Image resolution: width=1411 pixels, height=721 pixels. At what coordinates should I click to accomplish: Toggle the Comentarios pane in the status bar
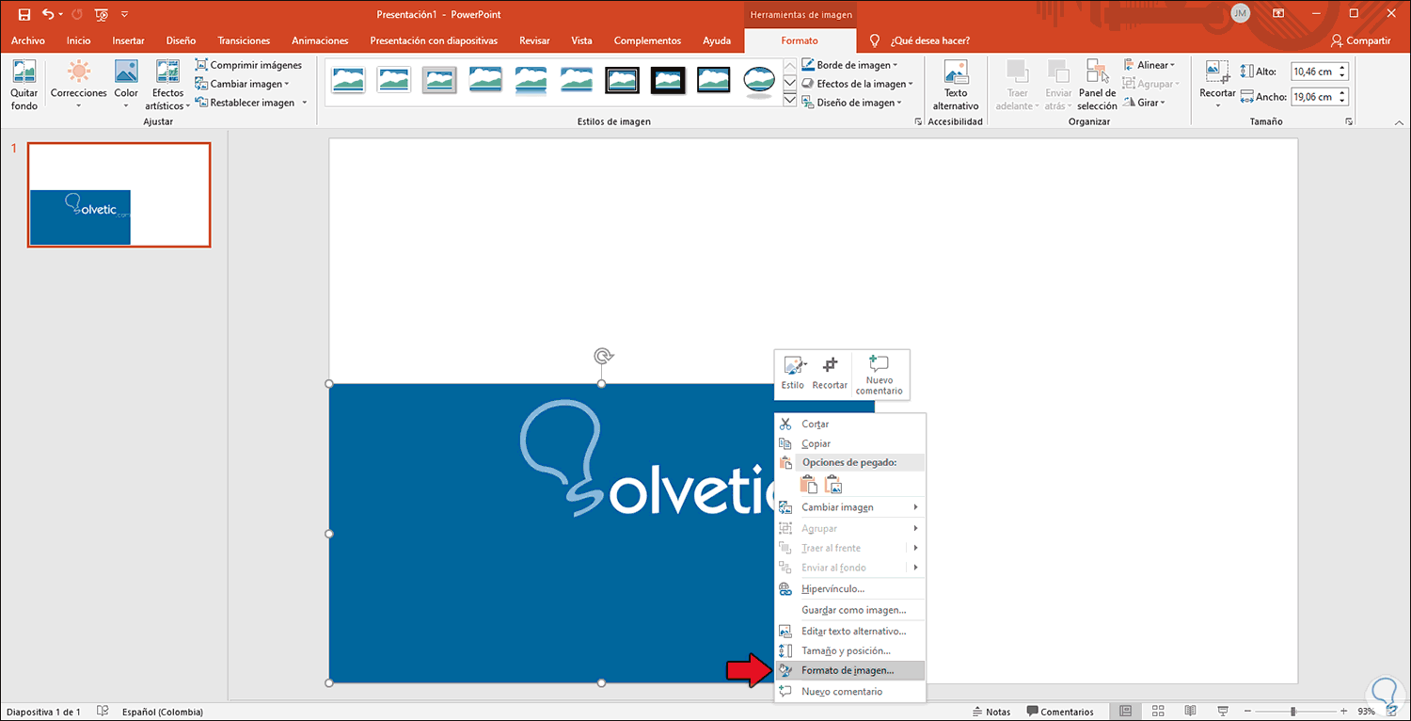[x=1059, y=712]
